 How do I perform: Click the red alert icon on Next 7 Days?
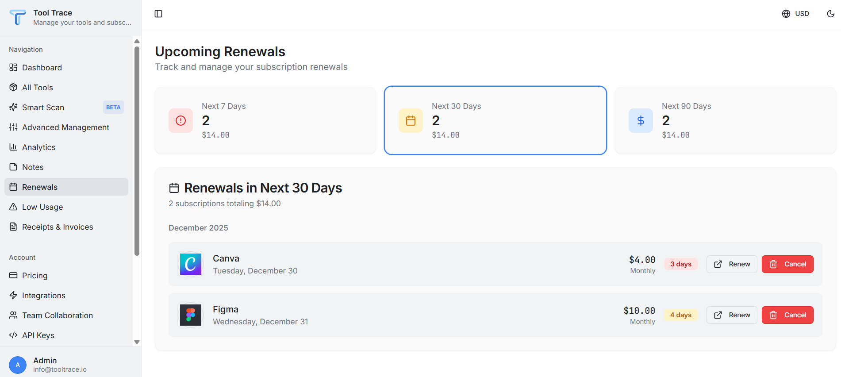click(180, 120)
